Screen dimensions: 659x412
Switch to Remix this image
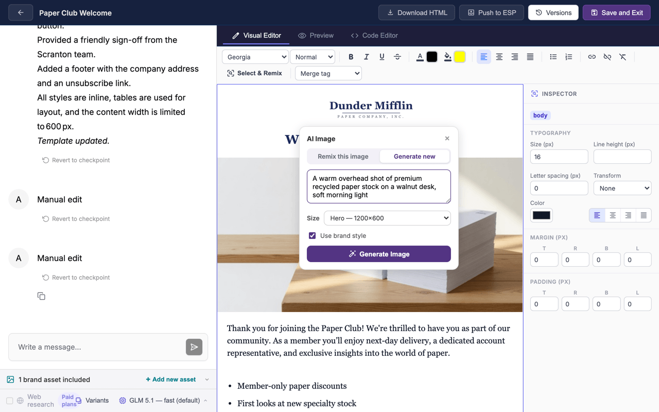coord(343,157)
